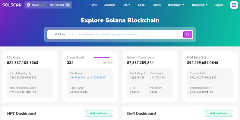This screenshot has height=120, width=240.
Task: Click Non-circulating Supply 179,810,098.7103 SOL
Action: (x=23, y=92)
